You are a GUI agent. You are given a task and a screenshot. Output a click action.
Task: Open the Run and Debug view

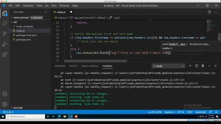coord(4,44)
